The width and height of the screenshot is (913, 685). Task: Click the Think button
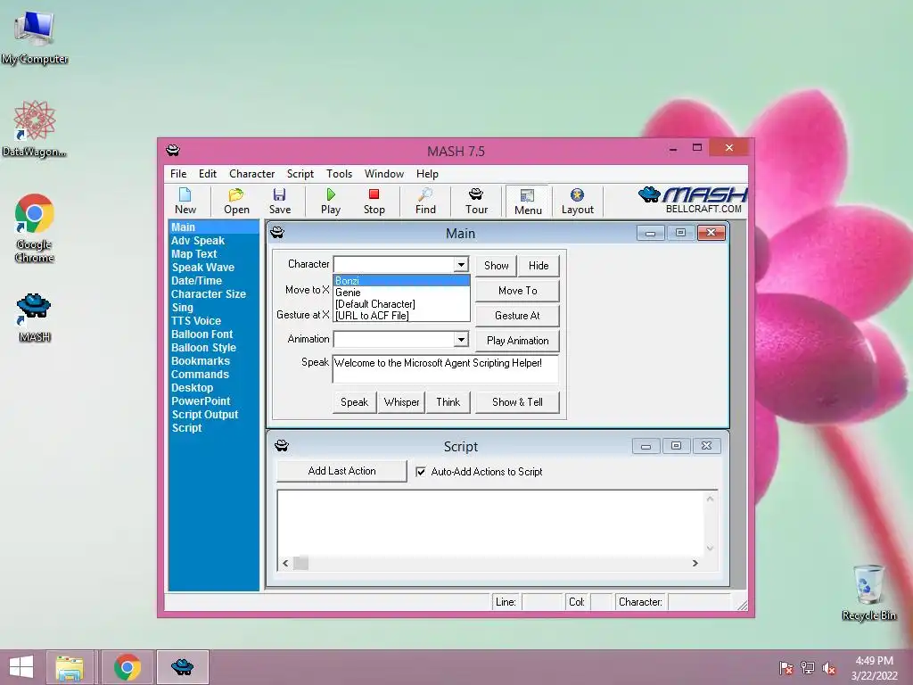pos(448,402)
